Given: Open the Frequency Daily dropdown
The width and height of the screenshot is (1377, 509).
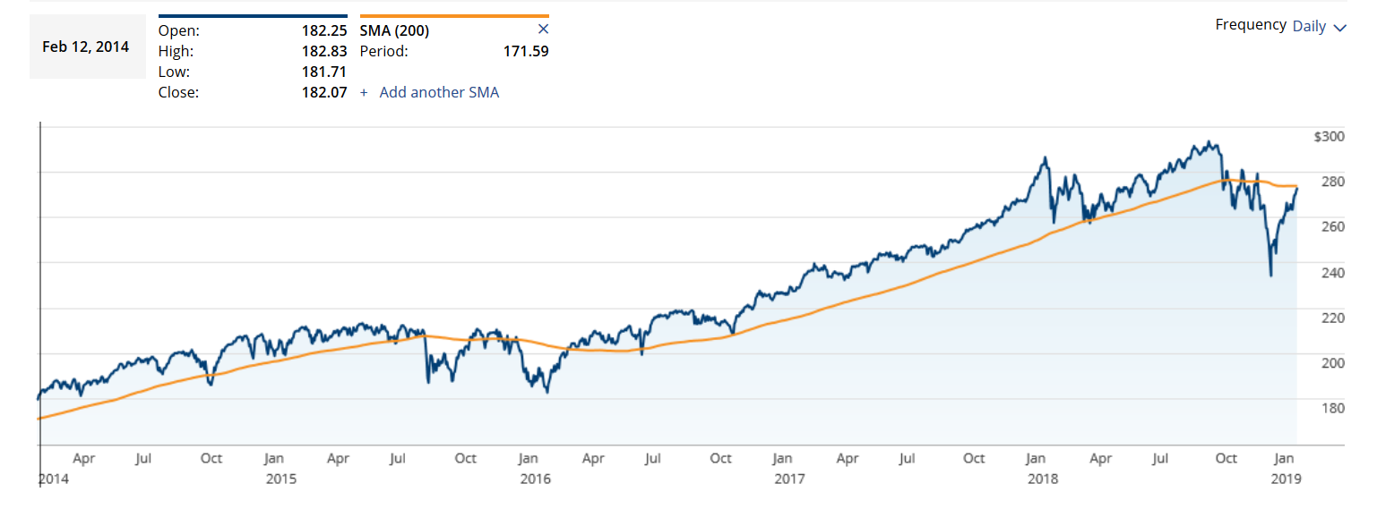Looking at the screenshot, I should coord(1319,26).
